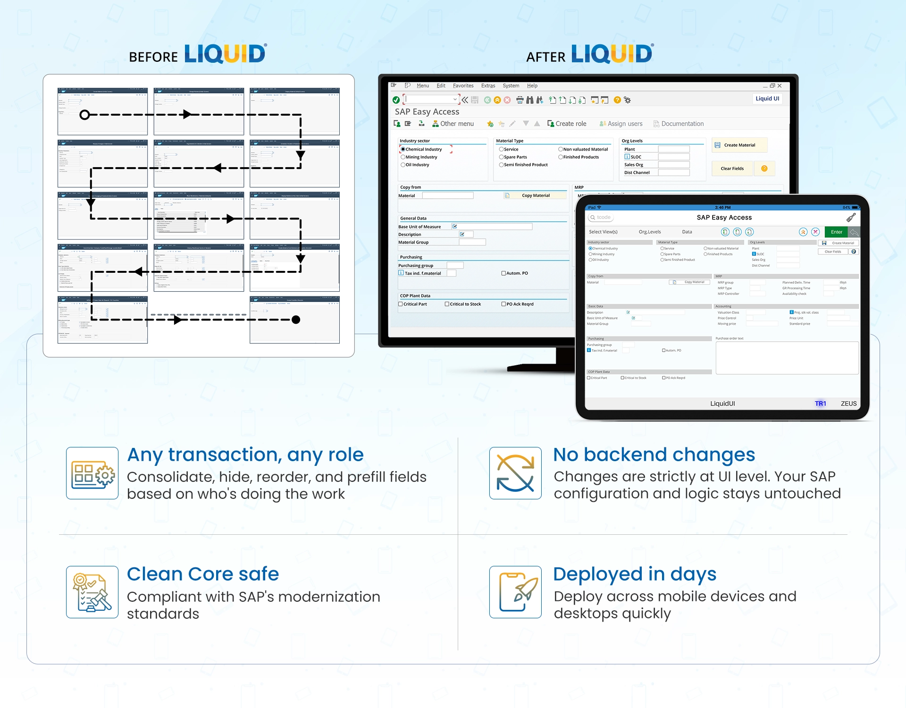Open the System menu on the desktop

point(511,86)
